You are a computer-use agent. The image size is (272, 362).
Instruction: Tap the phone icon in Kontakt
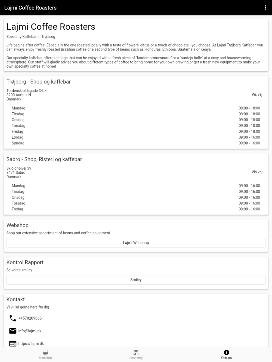13,318
